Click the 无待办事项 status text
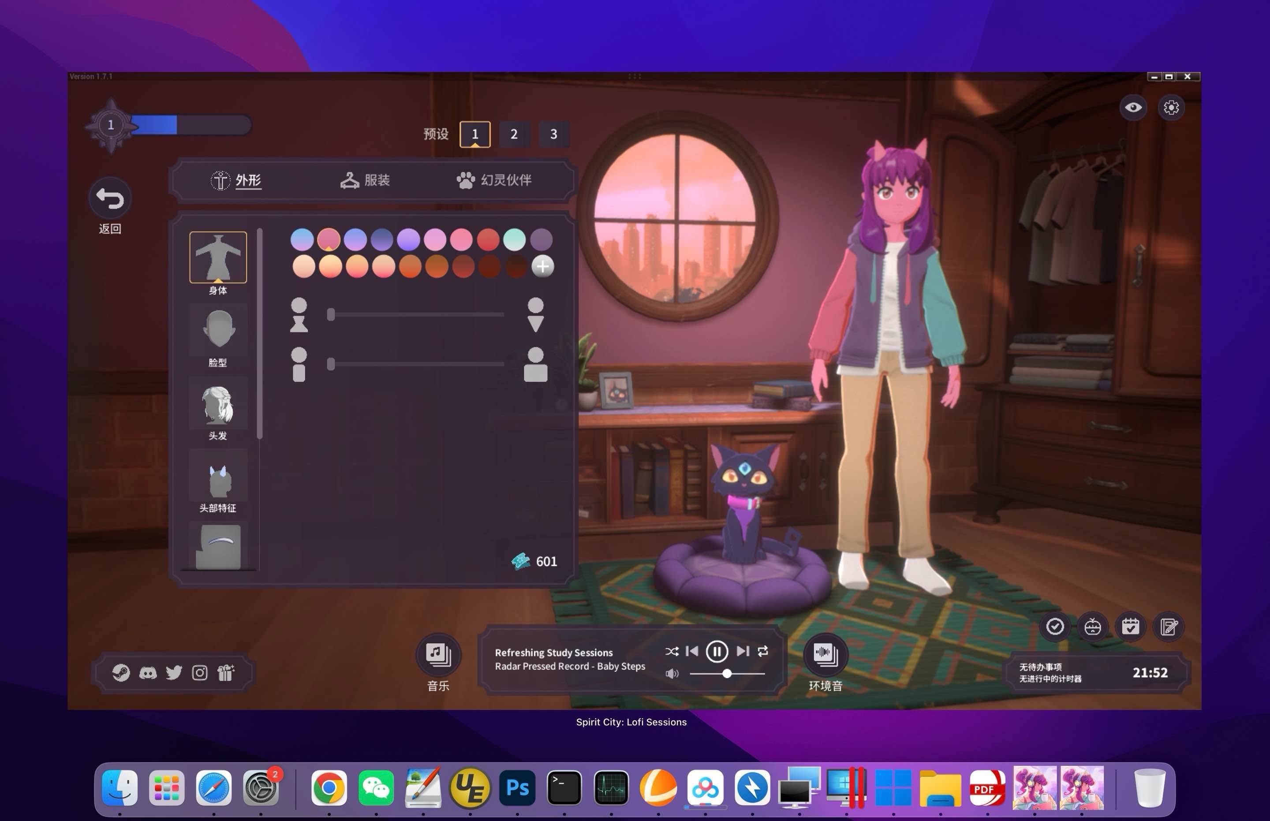The height and width of the screenshot is (821, 1270). pyautogui.click(x=1040, y=667)
